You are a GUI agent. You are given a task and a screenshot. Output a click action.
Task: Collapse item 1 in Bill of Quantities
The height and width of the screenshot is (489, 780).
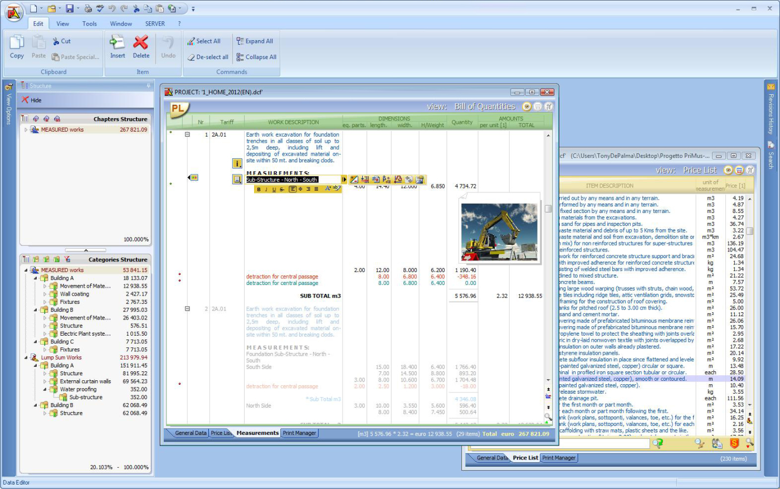click(x=187, y=134)
